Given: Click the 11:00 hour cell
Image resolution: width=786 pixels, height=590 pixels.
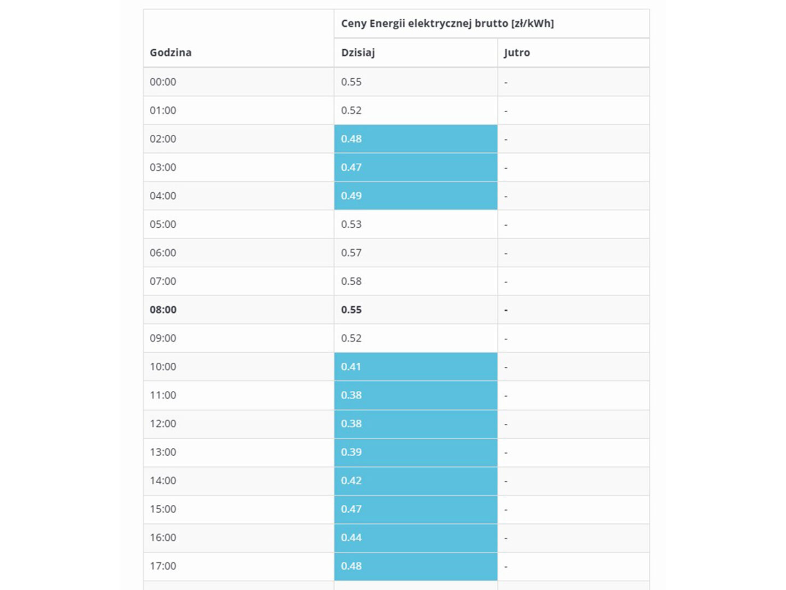Looking at the screenshot, I should tap(163, 395).
